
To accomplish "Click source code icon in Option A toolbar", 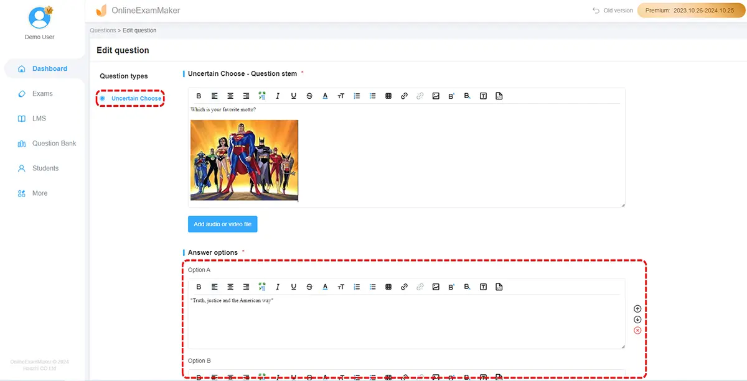I will 499,287.
